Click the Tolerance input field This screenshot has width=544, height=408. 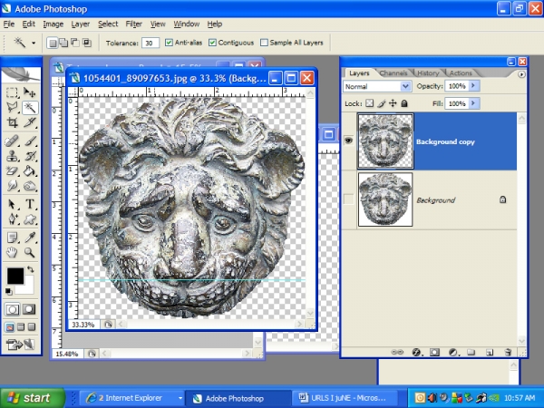[x=151, y=43]
